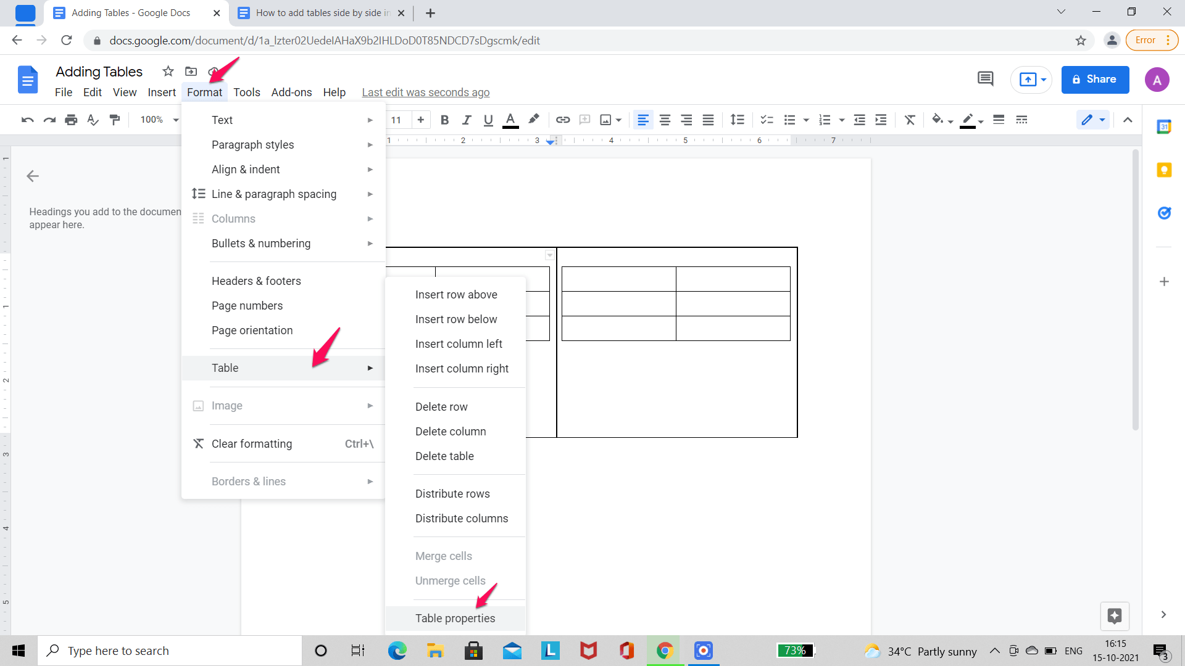Select 'Table properties' from submenu
This screenshot has width=1185, height=666.
[x=455, y=617]
